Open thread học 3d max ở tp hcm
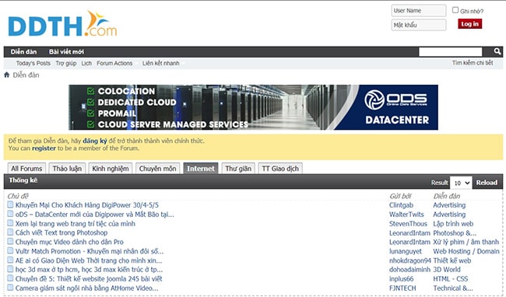506x297 pixels. click(89, 270)
